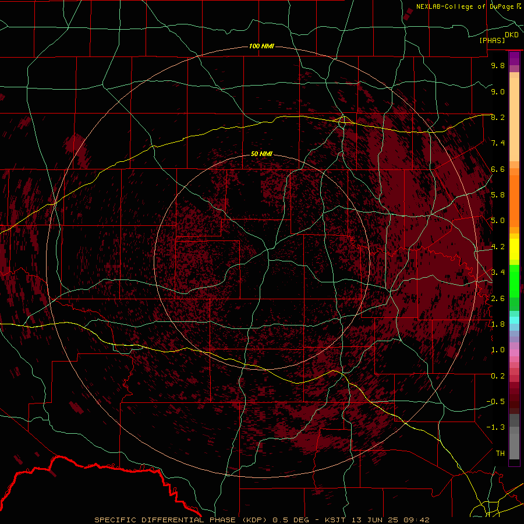Viewport: 524px width, 524px height.
Task: Click the 8.2 scale value
Action: pyautogui.click(x=498, y=117)
